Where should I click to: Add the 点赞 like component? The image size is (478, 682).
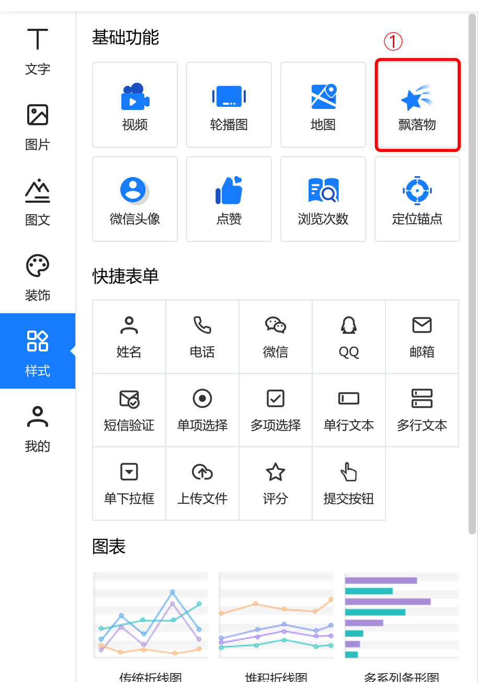pyautogui.click(x=229, y=199)
